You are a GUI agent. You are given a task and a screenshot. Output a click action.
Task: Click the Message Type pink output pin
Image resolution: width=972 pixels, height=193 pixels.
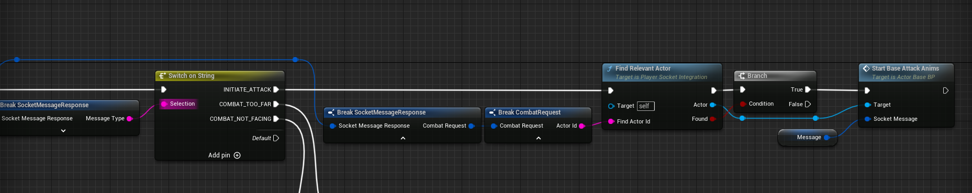pyautogui.click(x=130, y=119)
